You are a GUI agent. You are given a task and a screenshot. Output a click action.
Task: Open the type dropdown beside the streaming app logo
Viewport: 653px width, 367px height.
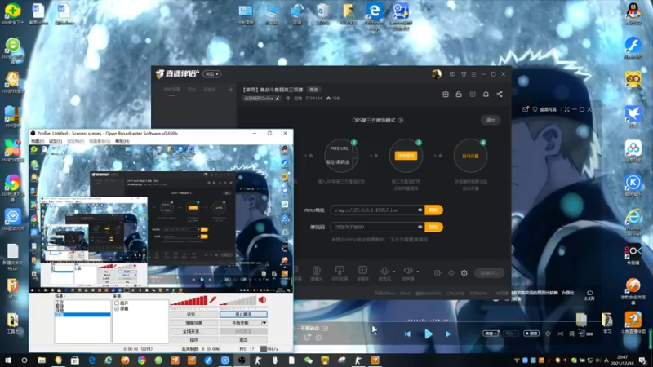pyautogui.click(x=212, y=74)
